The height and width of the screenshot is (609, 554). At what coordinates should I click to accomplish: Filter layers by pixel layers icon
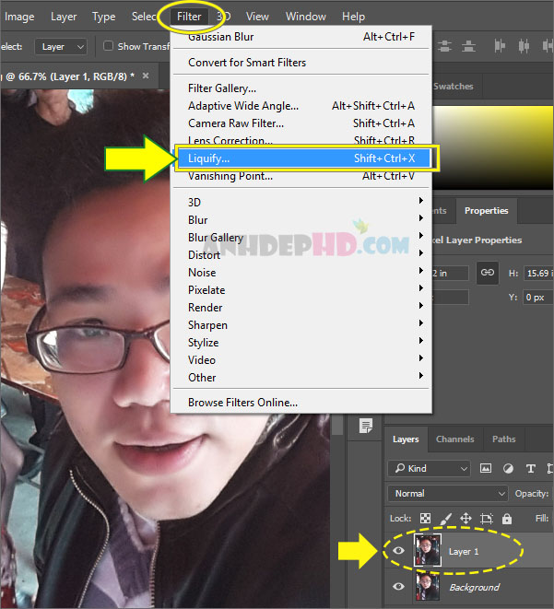point(486,468)
